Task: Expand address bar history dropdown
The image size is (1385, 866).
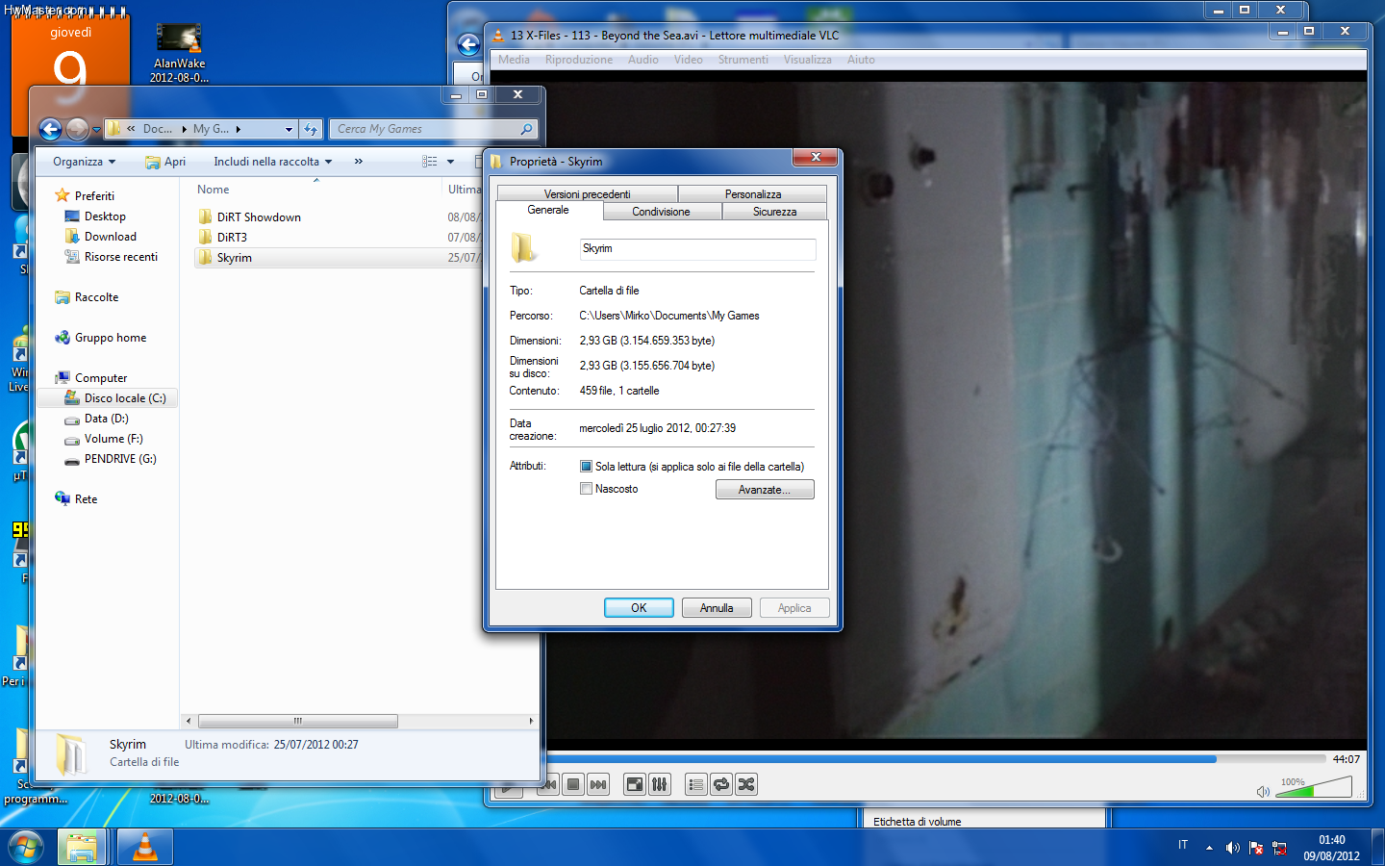Action: [x=289, y=129]
